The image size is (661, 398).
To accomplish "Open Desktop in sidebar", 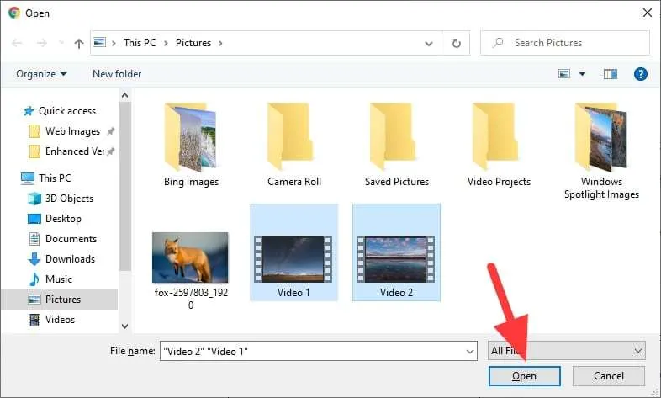I will pyautogui.click(x=63, y=219).
